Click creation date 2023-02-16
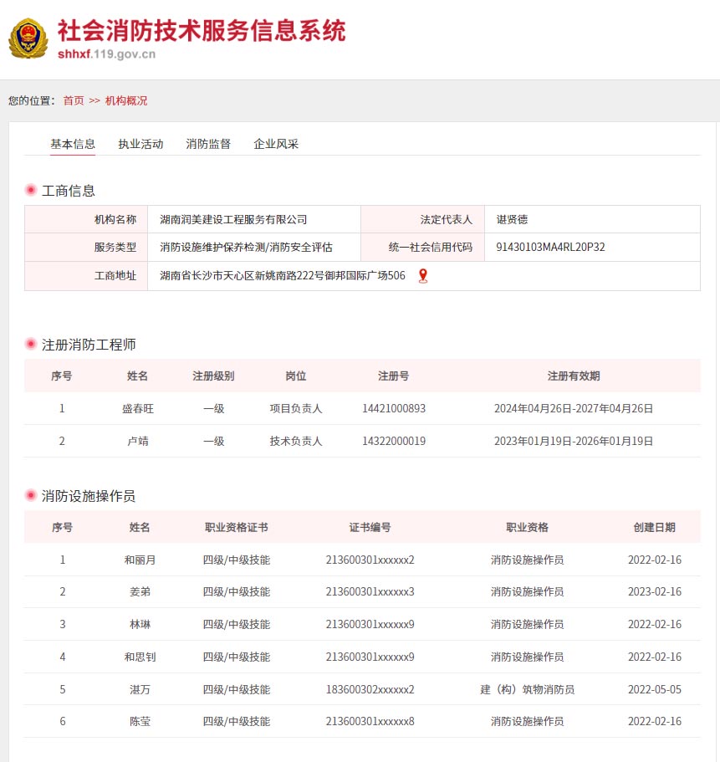720x762 pixels. pos(655,592)
